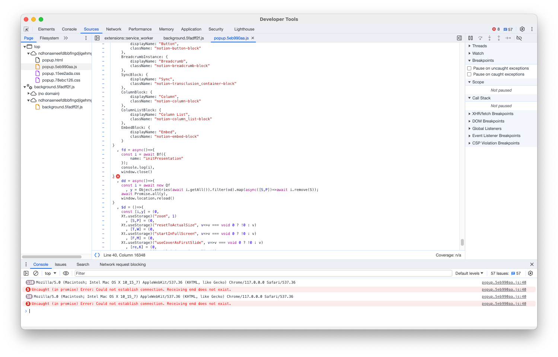Open the Issues drawer tab
This screenshot has width=558, height=357.
pos(60,264)
